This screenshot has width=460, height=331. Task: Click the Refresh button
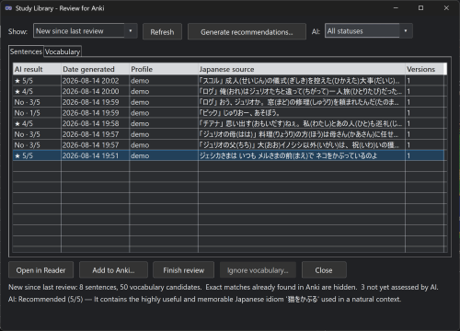click(x=162, y=32)
